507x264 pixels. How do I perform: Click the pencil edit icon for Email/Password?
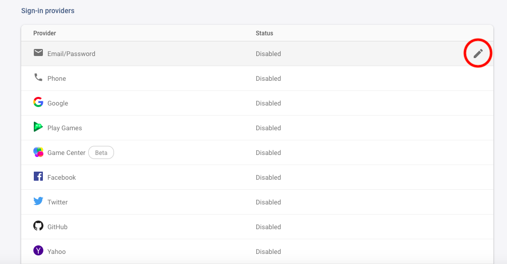(478, 54)
